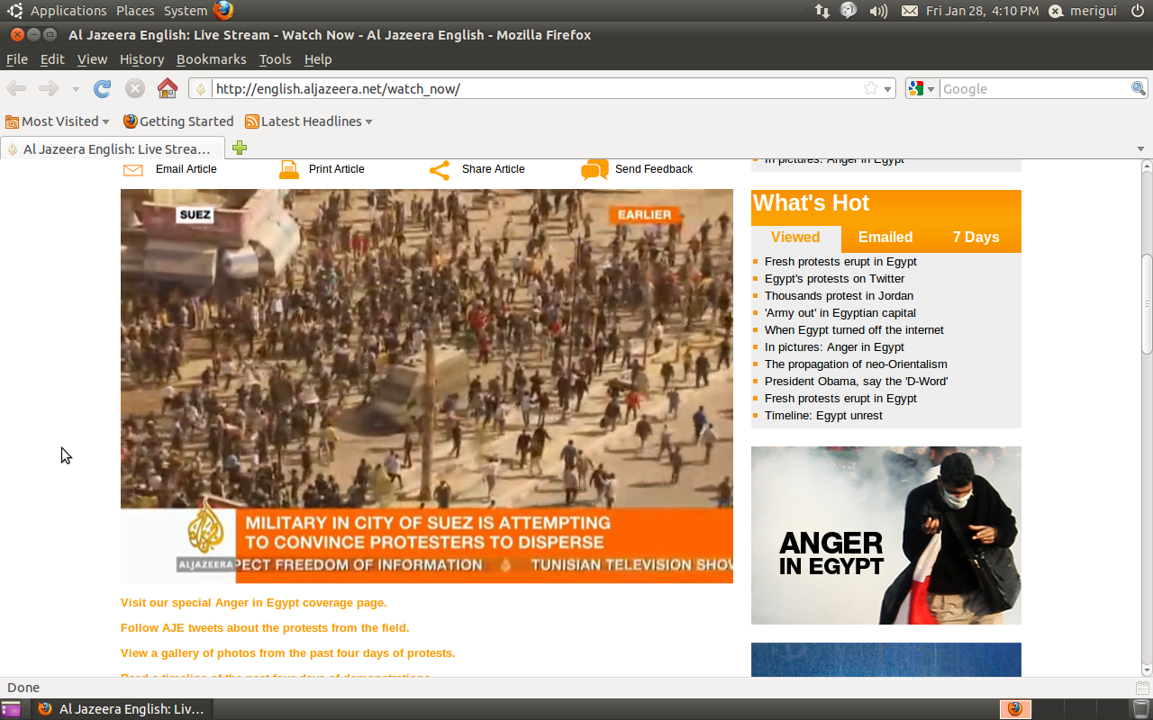Open the search engine selector dropdown
1153x720 pixels.
(921, 88)
